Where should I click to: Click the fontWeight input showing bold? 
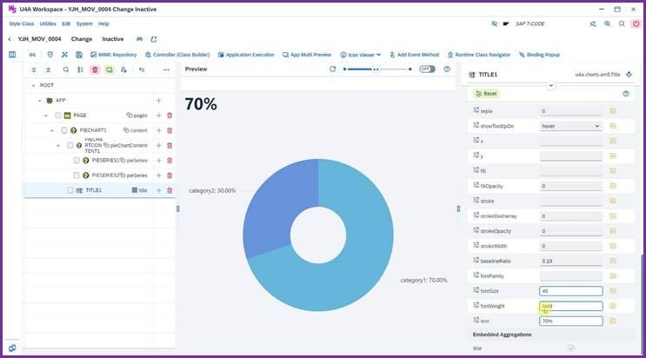[x=570, y=306]
